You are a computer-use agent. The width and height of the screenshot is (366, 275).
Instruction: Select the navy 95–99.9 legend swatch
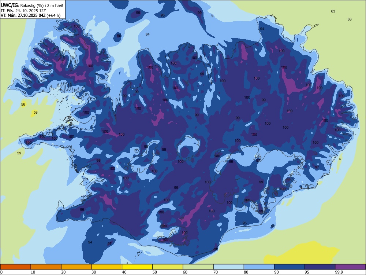coord(320,267)
